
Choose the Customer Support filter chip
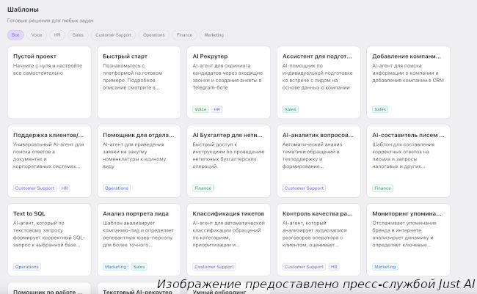click(x=112, y=34)
